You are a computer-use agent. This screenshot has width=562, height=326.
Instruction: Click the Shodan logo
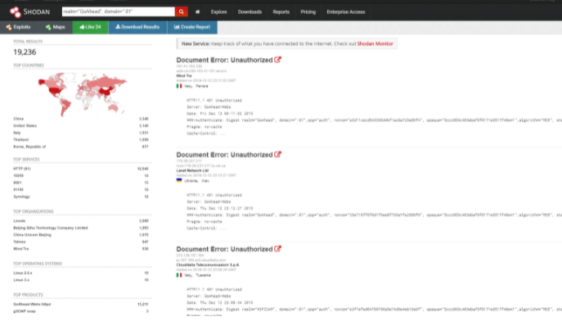coord(29,11)
